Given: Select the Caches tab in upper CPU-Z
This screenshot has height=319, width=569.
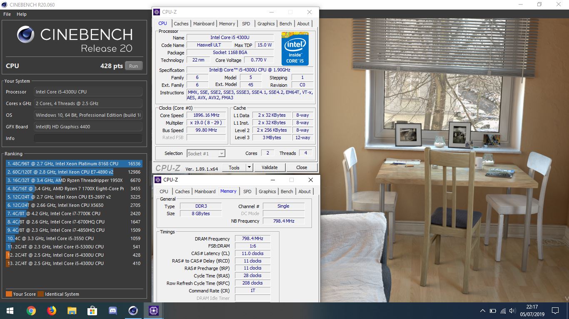Looking at the screenshot, I should point(181,24).
